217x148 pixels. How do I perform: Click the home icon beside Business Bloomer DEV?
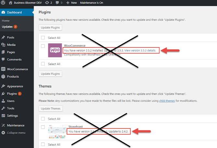[10, 3]
